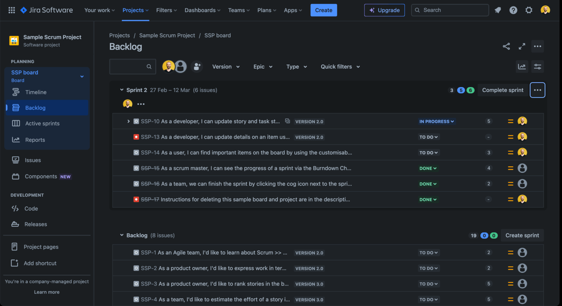The image size is (562, 306).
Task: Click the backlog search input box
Action: [x=133, y=66]
